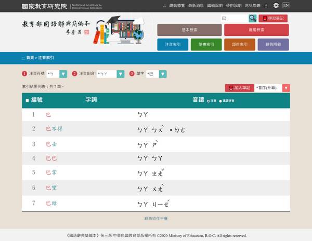Click 教育部國語辭典簡編本 title banner
The height and width of the screenshot is (241, 312).
(x=56, y=27)
